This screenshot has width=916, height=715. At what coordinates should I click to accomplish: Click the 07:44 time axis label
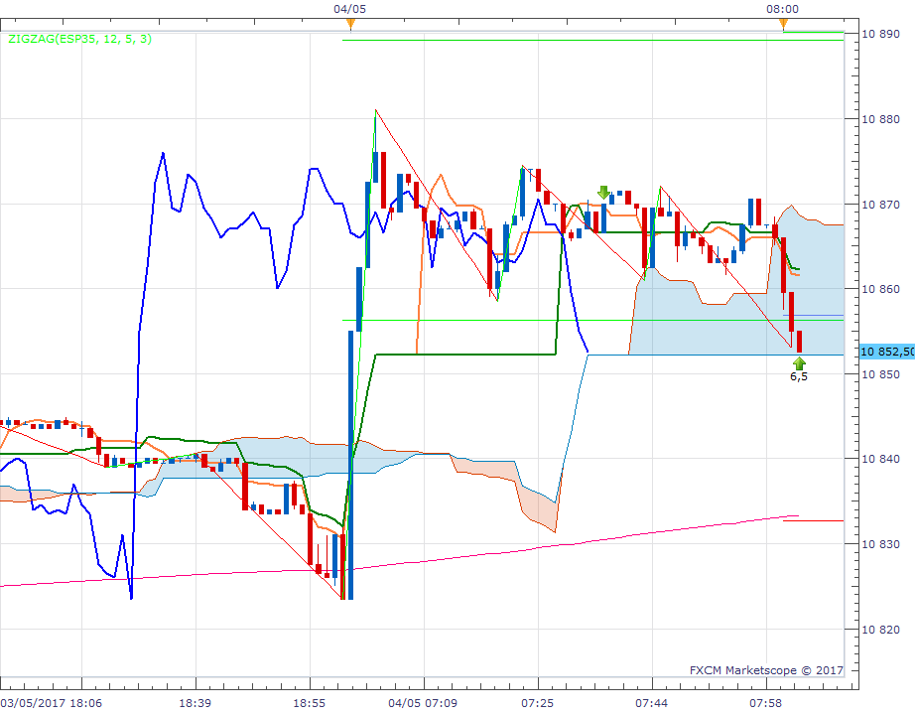(x=651, y=703)
